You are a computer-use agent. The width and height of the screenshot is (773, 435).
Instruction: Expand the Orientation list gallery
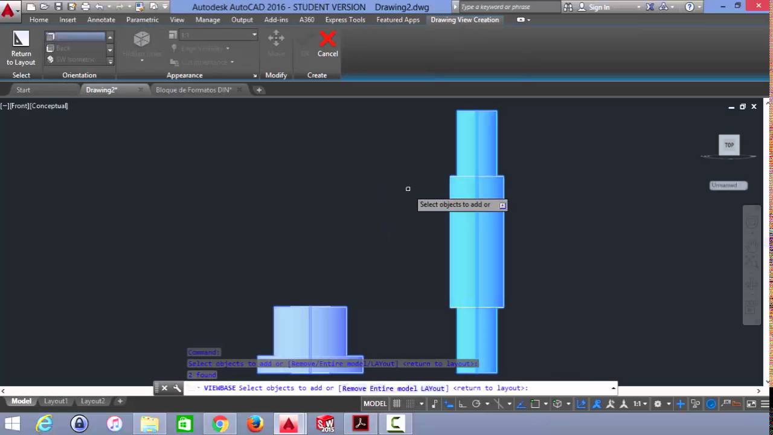point(110,61)
